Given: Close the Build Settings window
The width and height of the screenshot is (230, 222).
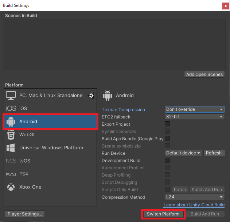Looking at the screenshot, I should [x=226, y=6].
